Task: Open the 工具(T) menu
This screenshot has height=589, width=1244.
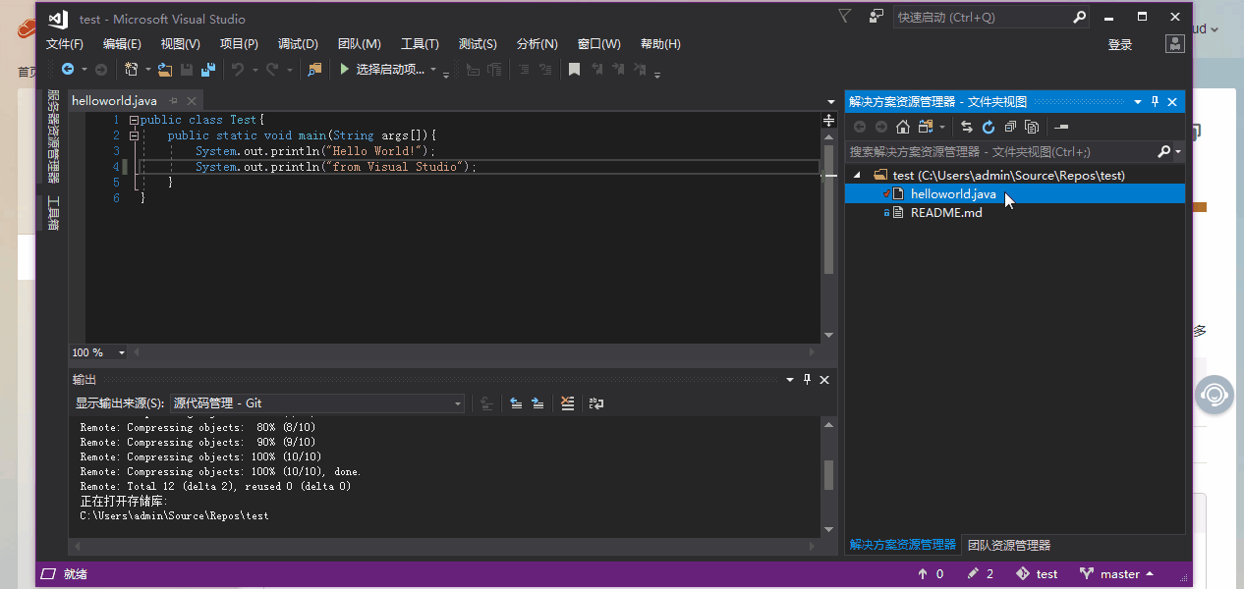Action: click(x=420, y=44)
